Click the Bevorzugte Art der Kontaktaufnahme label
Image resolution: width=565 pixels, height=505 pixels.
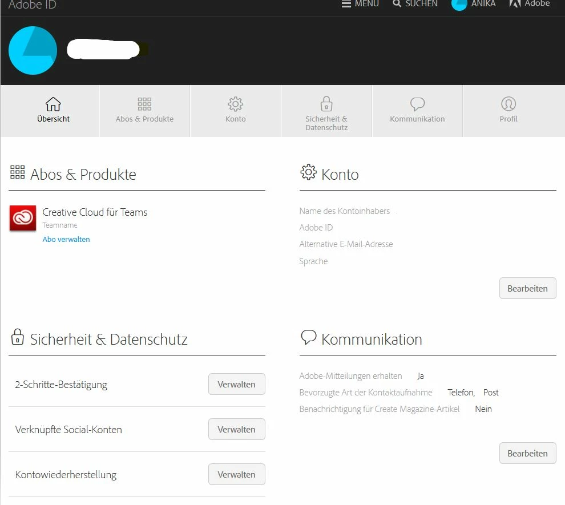click(366, 393)
